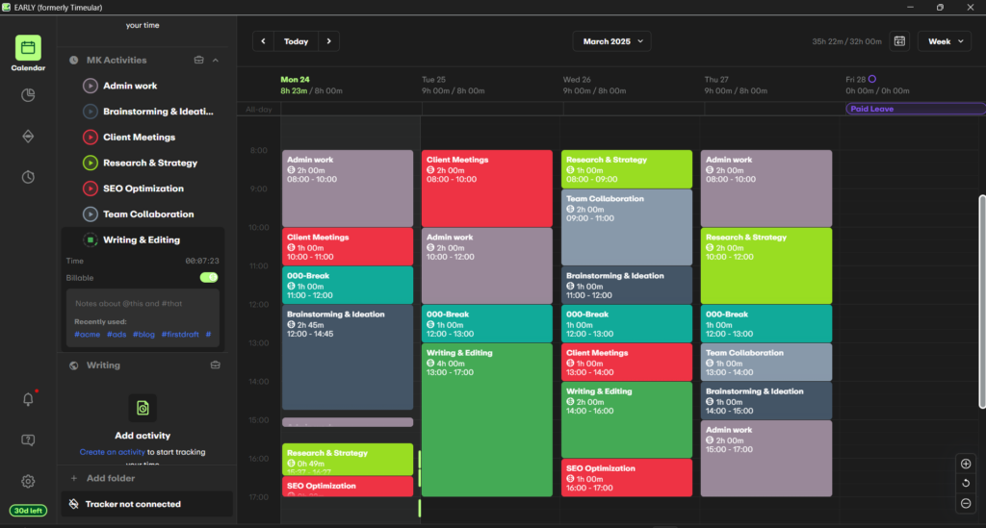Open the Paid Leave all-day event
Image resolution: width=986 pixels, height=528 pixels.
point(915,109)
